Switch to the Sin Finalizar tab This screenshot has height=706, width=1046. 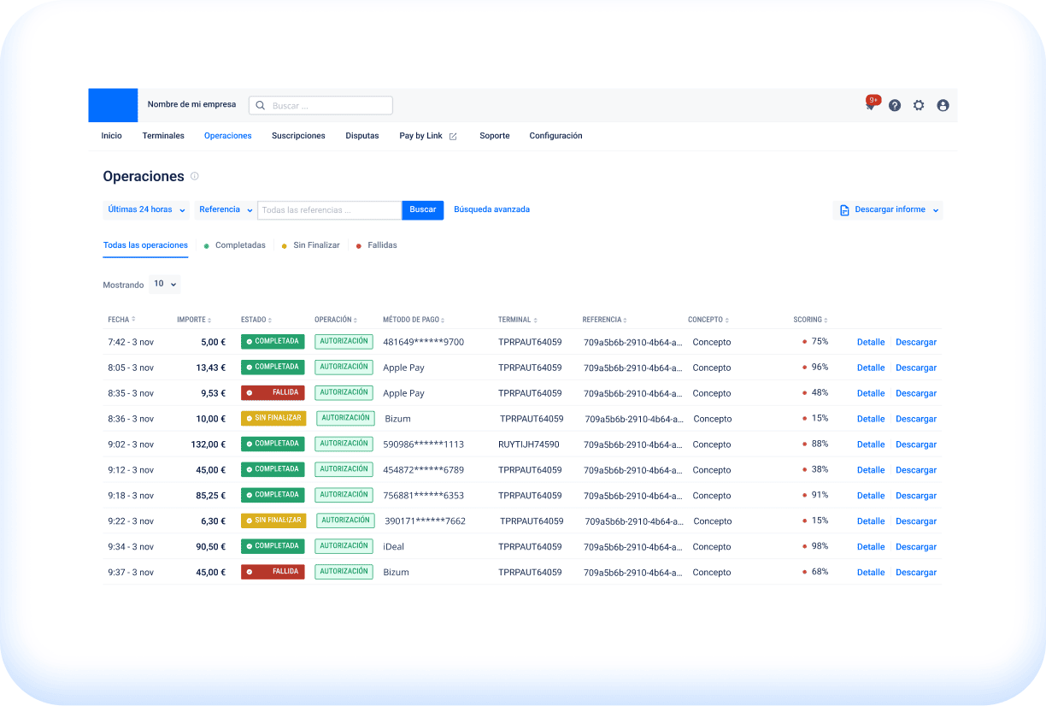(311, 245)
